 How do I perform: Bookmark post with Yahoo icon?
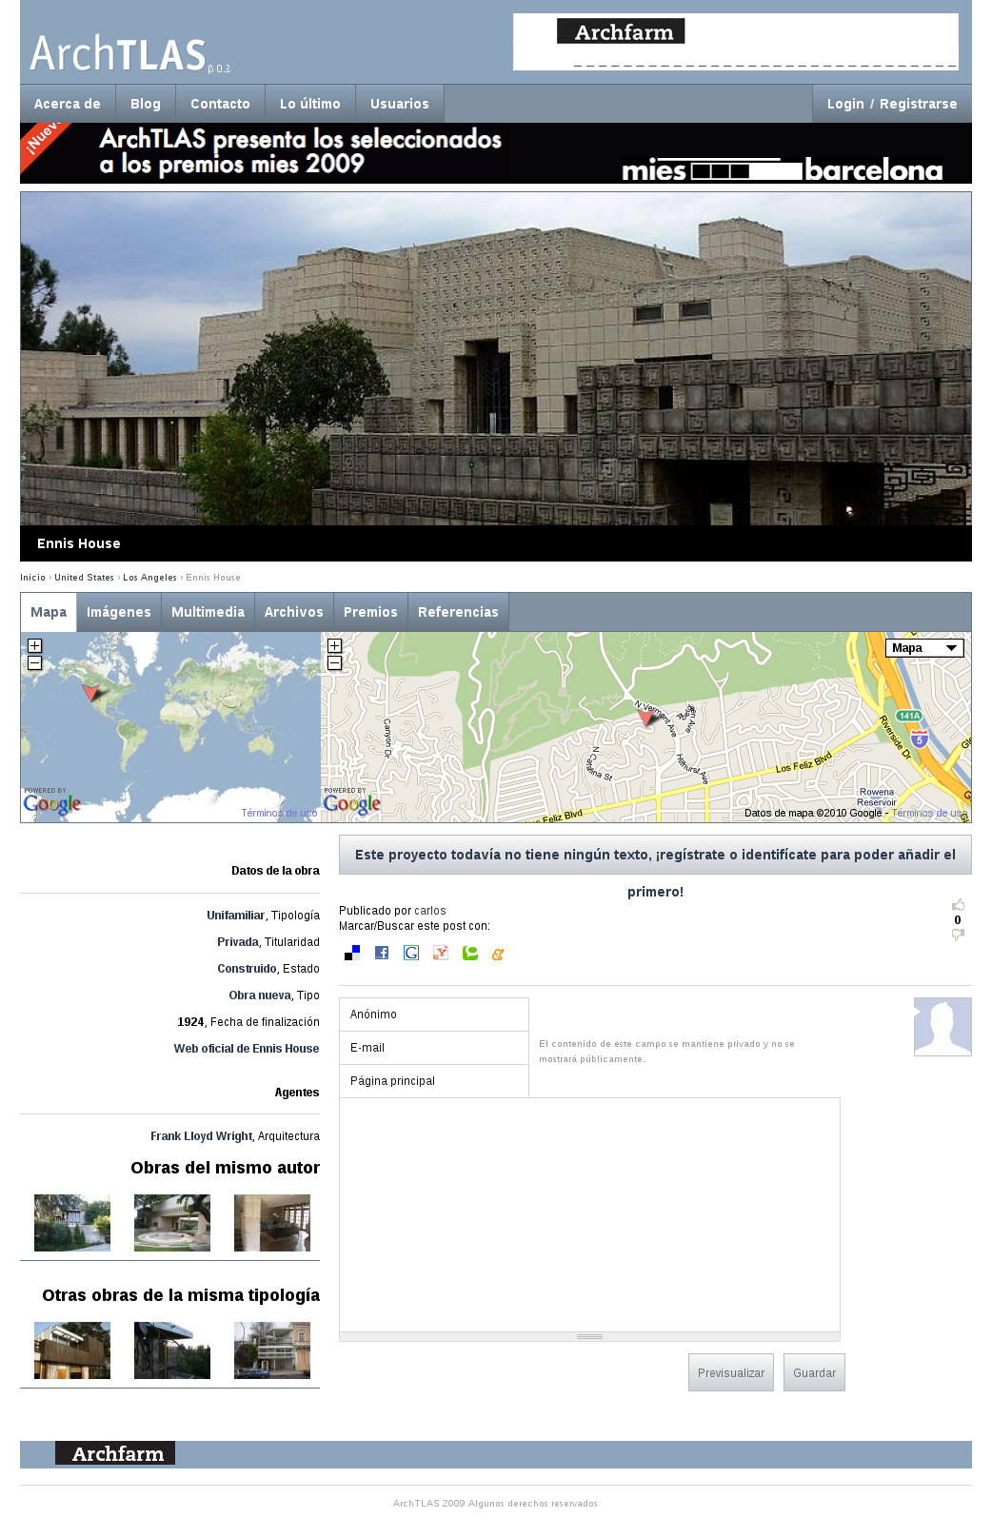pos(441,953)
